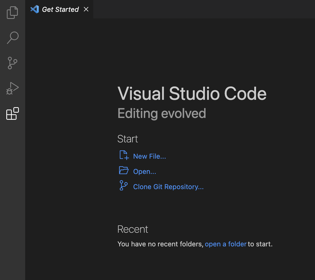
Task: Click the Clone Git Repository... link
Action: pos(168,187)
